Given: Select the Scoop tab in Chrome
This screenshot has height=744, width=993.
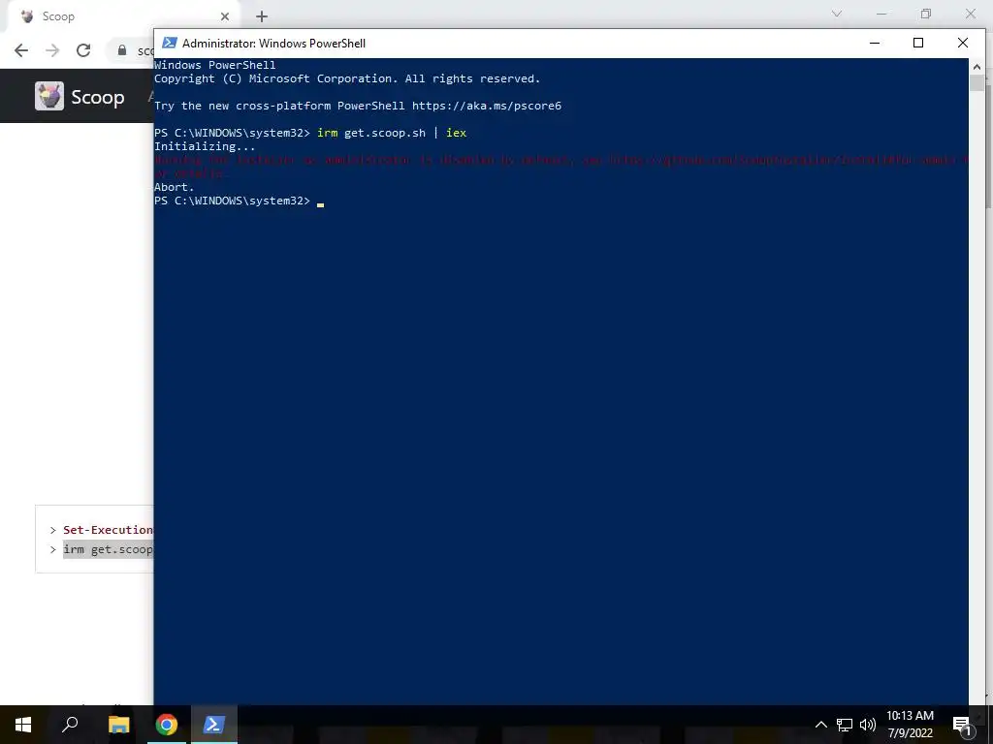Looking at the screenshot, I should tap(120, 16).
